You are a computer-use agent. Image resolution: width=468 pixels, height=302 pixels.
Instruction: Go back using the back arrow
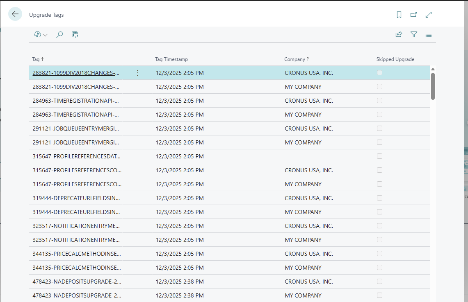coord(15,14)
